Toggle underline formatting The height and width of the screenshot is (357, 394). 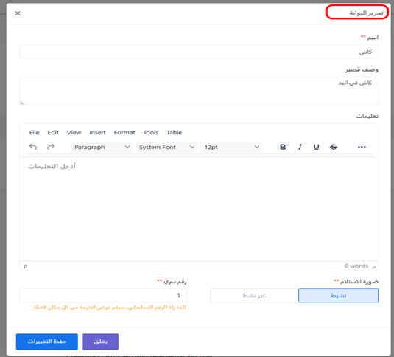[317, 147]
